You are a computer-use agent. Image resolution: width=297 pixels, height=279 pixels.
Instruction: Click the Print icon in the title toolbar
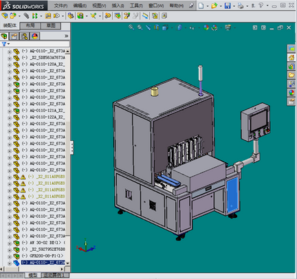coord(241,5)
